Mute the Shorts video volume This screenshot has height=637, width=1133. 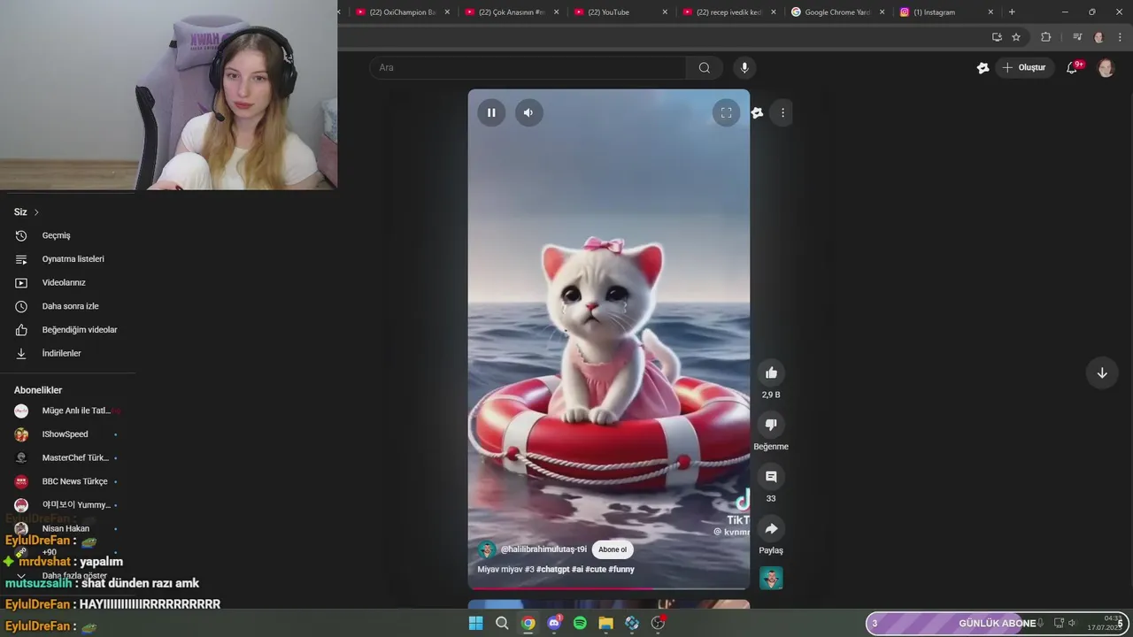[x=528, y=112]
